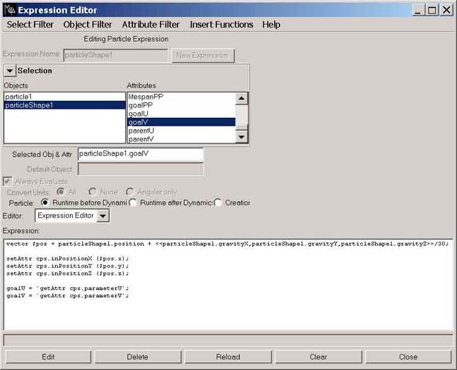
Task: Open the Editor dropdown arrow
Action: coord(103,216)
